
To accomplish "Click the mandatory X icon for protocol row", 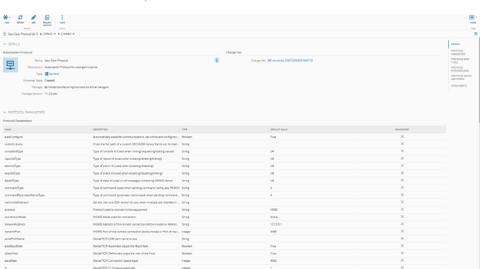I will (402, 210).
